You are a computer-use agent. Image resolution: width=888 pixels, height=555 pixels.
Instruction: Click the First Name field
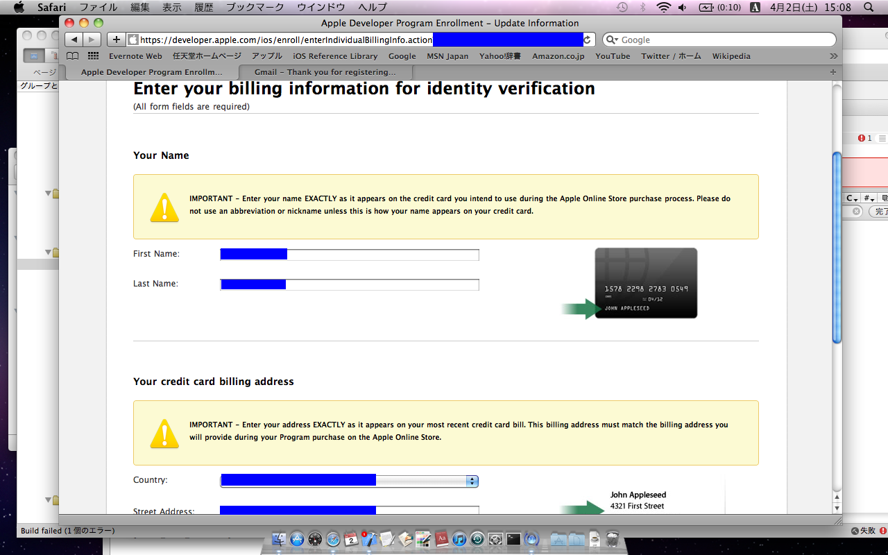tap(350, 255)
